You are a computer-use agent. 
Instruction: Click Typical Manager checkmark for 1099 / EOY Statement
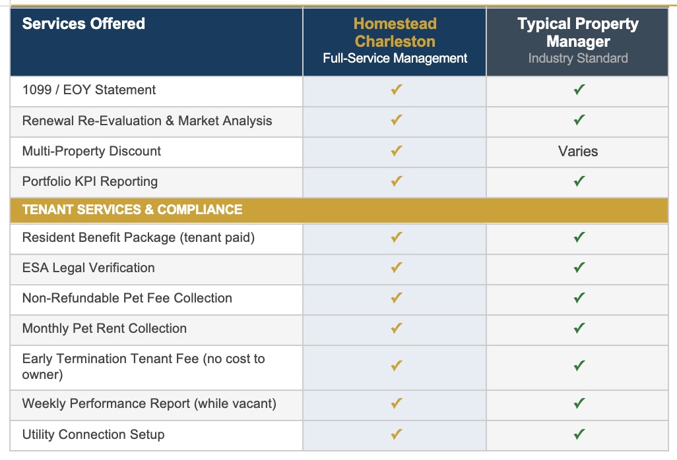point(579,90)
